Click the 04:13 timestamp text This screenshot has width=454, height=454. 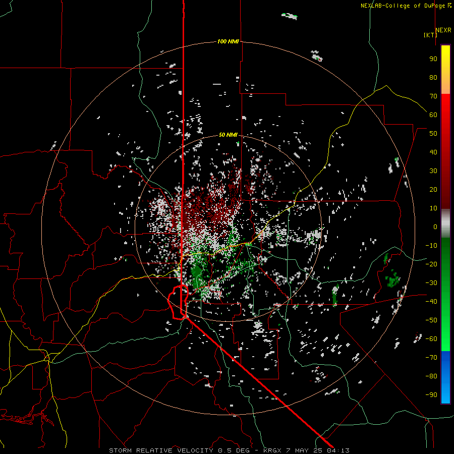click(338, 450)
